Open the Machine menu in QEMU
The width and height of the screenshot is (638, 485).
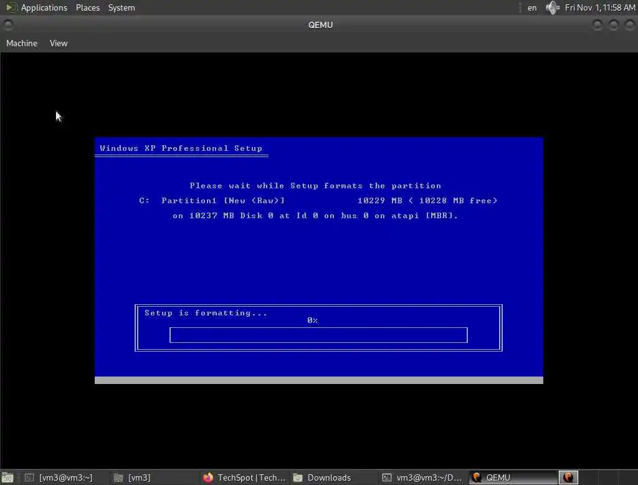pyautogui.click(x=22, y=43)
